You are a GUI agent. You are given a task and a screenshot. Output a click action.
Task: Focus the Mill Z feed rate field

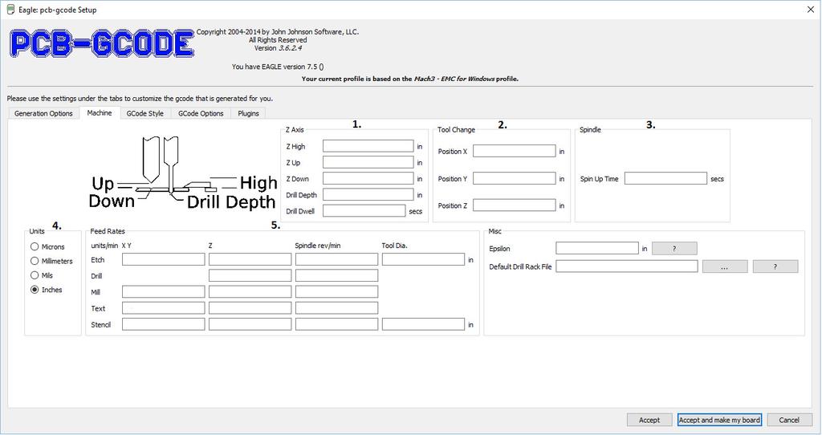250,291
